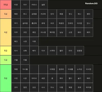Click the 하니 tile
Image resolution: width=102 pixels, height=92 pixels.
pos(25,14)
